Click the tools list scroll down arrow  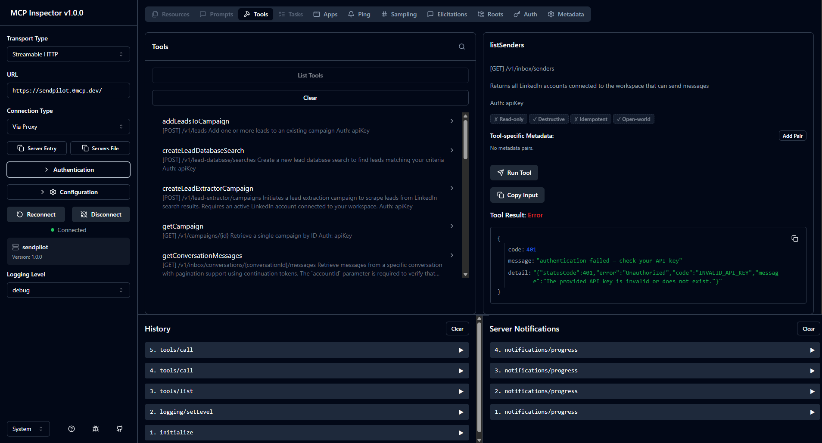[x=465, y=274]
